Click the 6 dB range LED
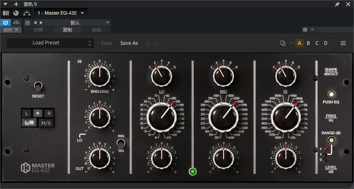The width and height of the screenshot is (354, 189). (325, 149)
